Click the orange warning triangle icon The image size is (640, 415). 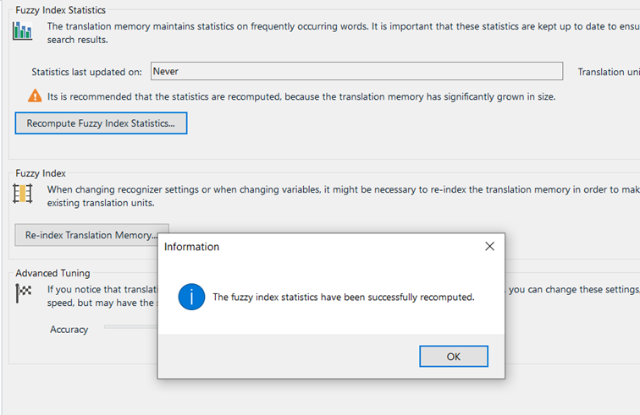35,96
